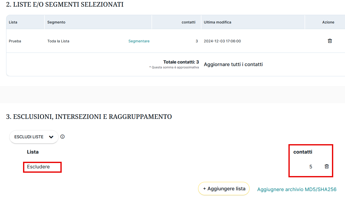Click the Ultima modifica column header
The width and height of the screenshot is (345, 199).
217,22
